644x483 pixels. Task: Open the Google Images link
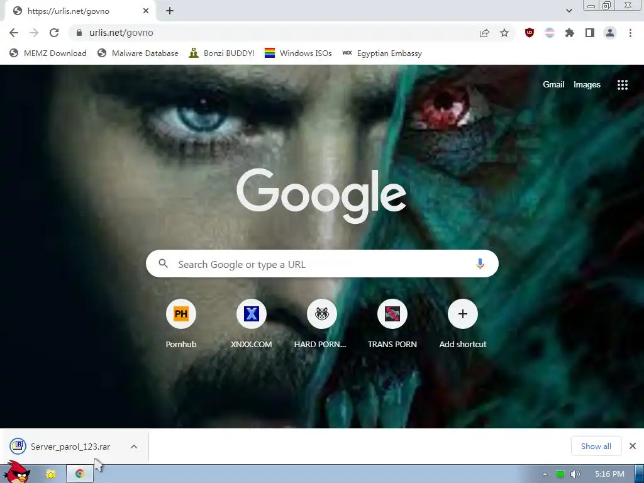point(587,85)
